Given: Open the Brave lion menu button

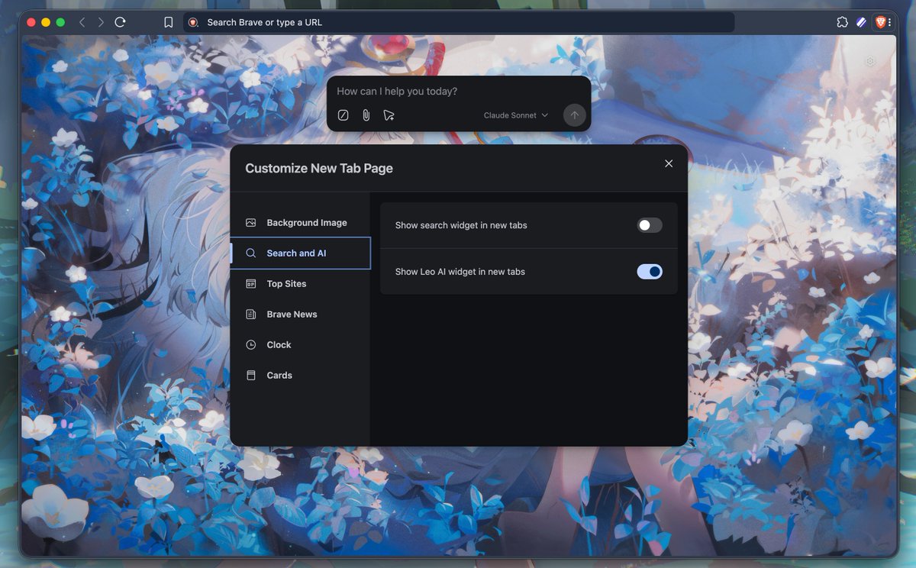Looking at the screenshot, I should (882, 22).
